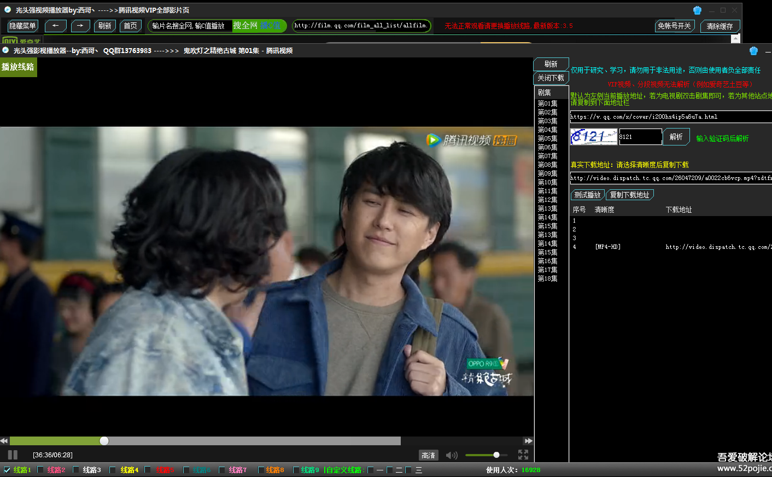Uncheck the 线路1 checkbox

point(7,470)
